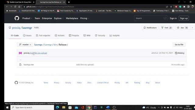Click the Notifications bell button
195x110 pixels.
150,28
